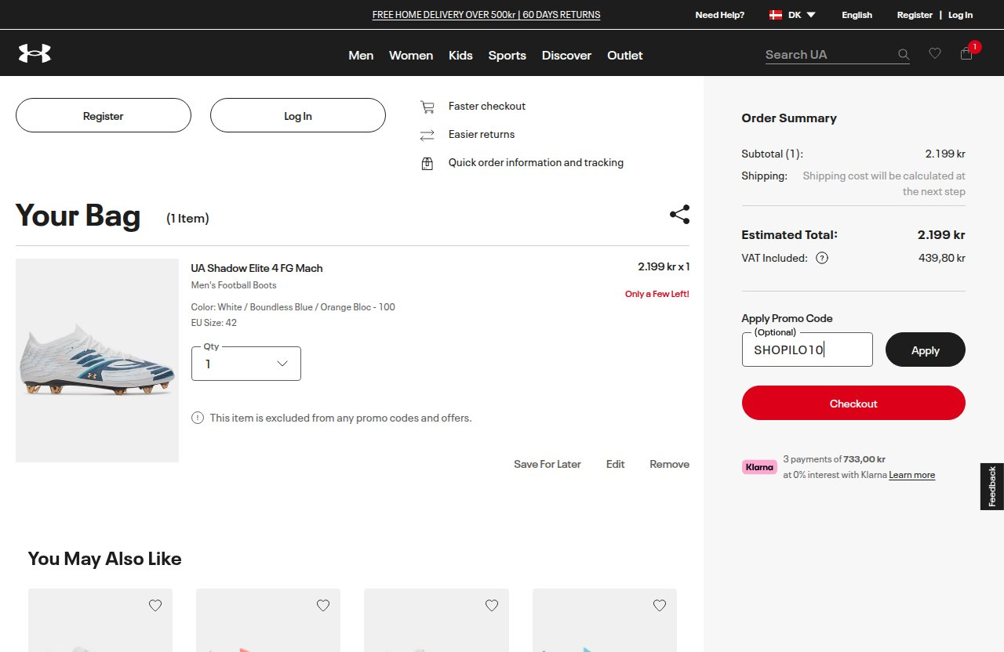1004x652 pixels.
Task: Click the 'EU Size: 42' text
Action: pos(214,323)
